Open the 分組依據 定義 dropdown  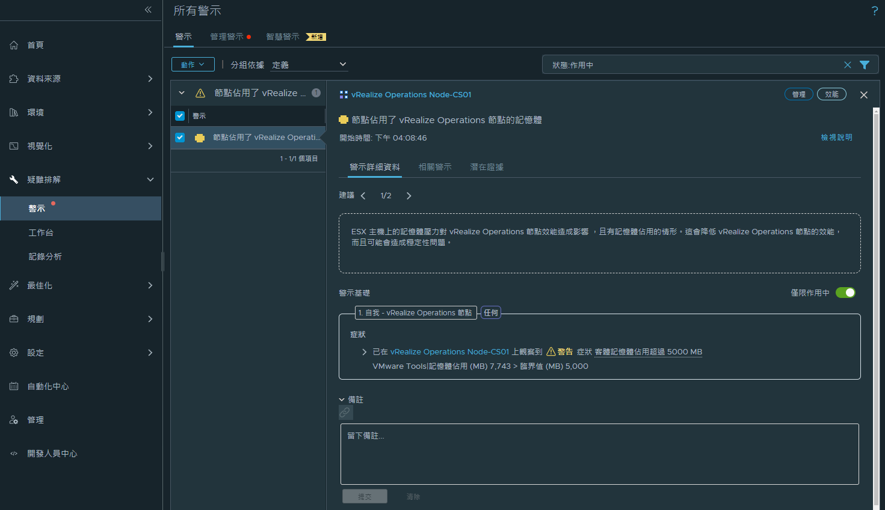(x=309, y=65)
